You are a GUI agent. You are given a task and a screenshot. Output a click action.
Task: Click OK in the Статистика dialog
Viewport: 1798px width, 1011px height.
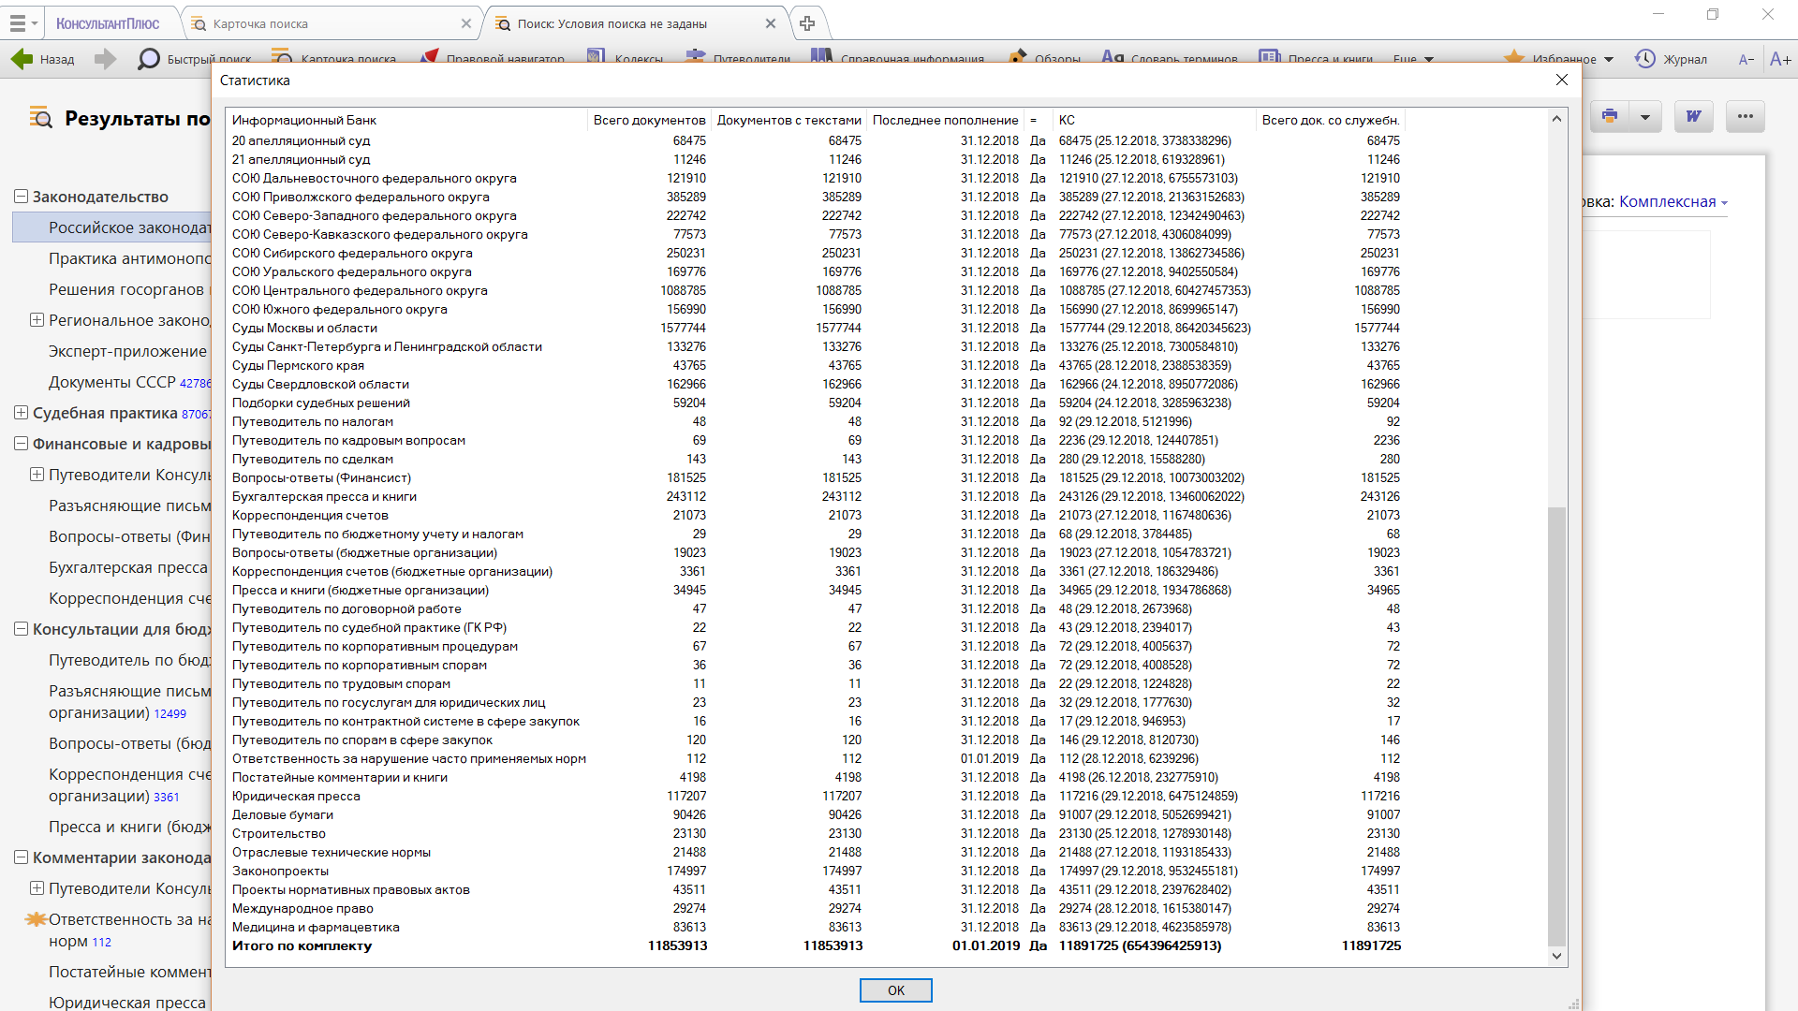pos(895,990)
